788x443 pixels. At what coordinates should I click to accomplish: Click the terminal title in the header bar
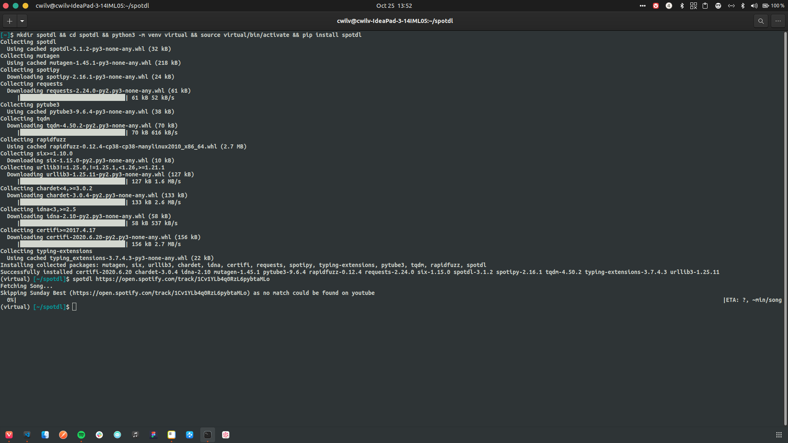395,21
